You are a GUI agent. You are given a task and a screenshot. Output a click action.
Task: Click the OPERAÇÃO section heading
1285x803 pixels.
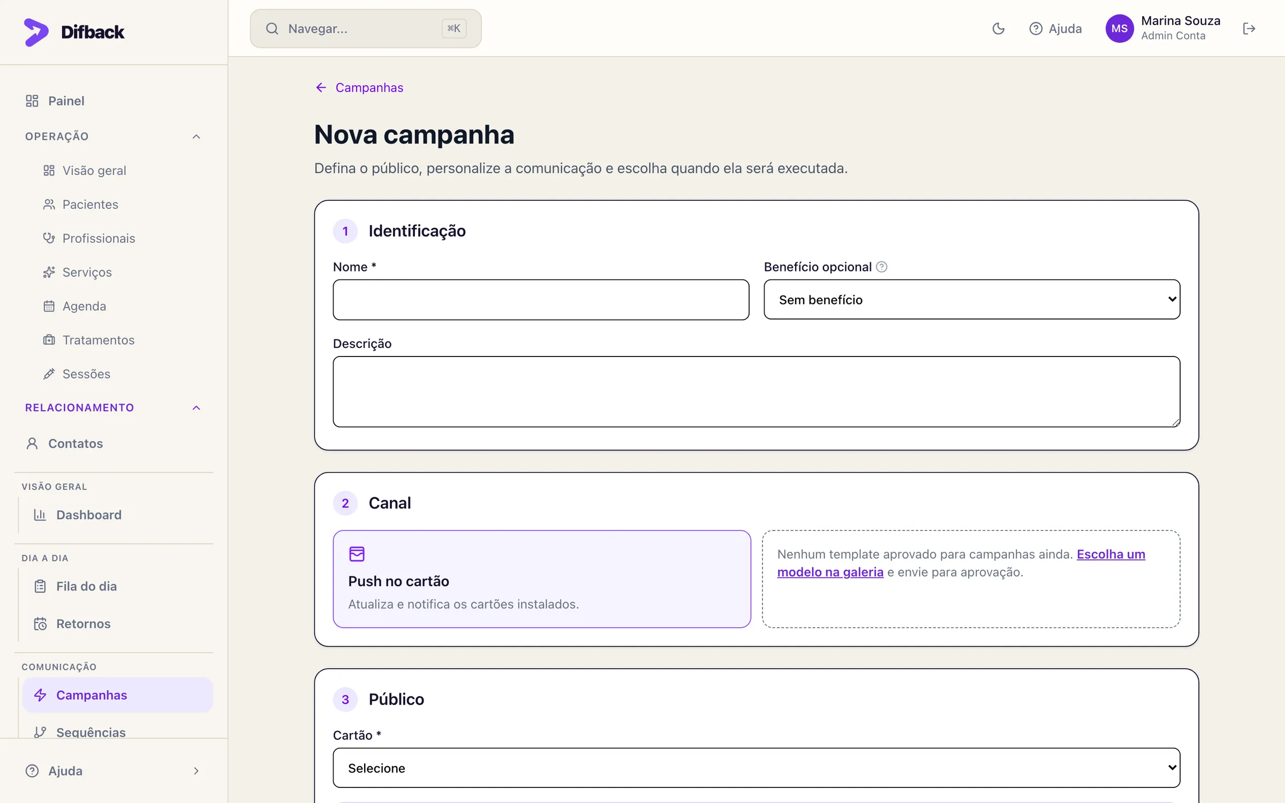[57, 137]
